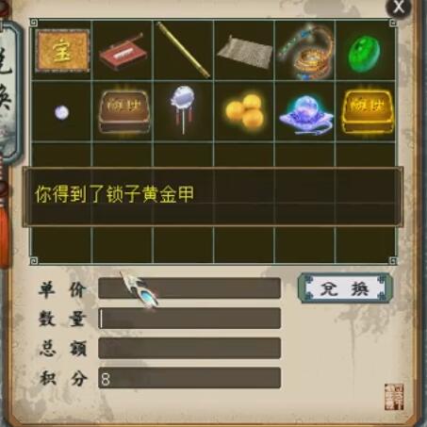
Task: Click the 总额 total amount field
Action: point(189,348)
